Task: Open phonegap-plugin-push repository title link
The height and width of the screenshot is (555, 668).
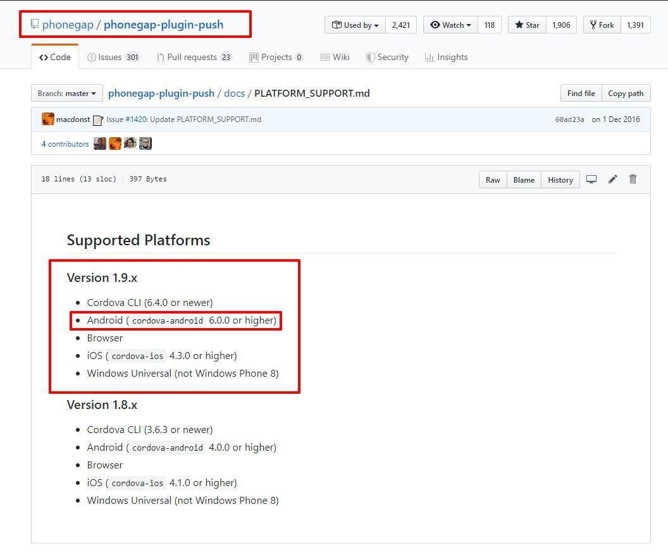Action: (164, 25)
